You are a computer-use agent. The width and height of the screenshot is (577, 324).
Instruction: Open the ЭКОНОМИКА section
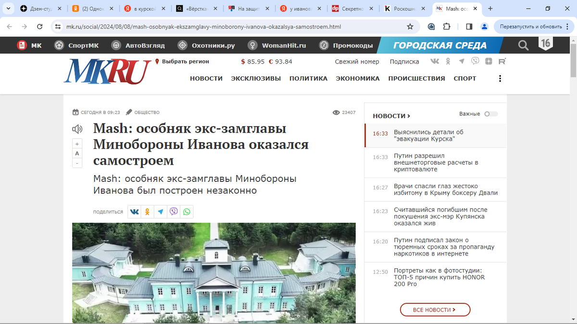tap(358, 79)
